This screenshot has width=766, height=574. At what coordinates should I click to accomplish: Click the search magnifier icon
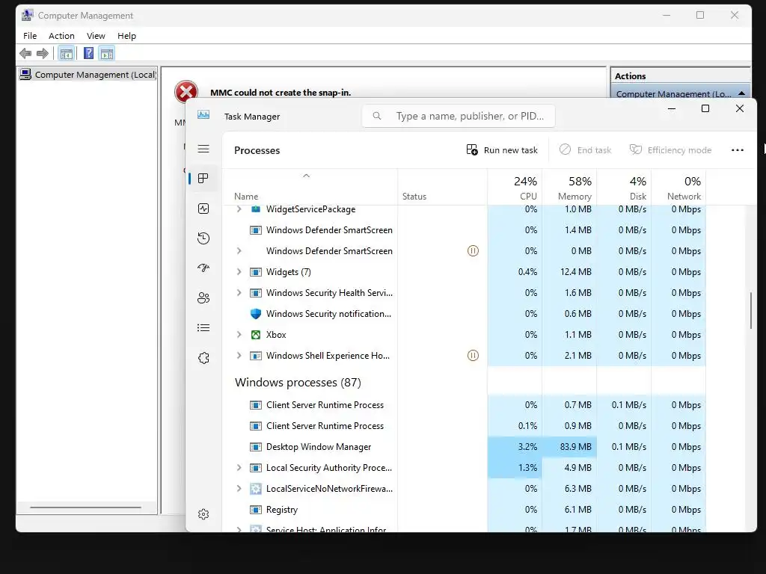[377, 116]
